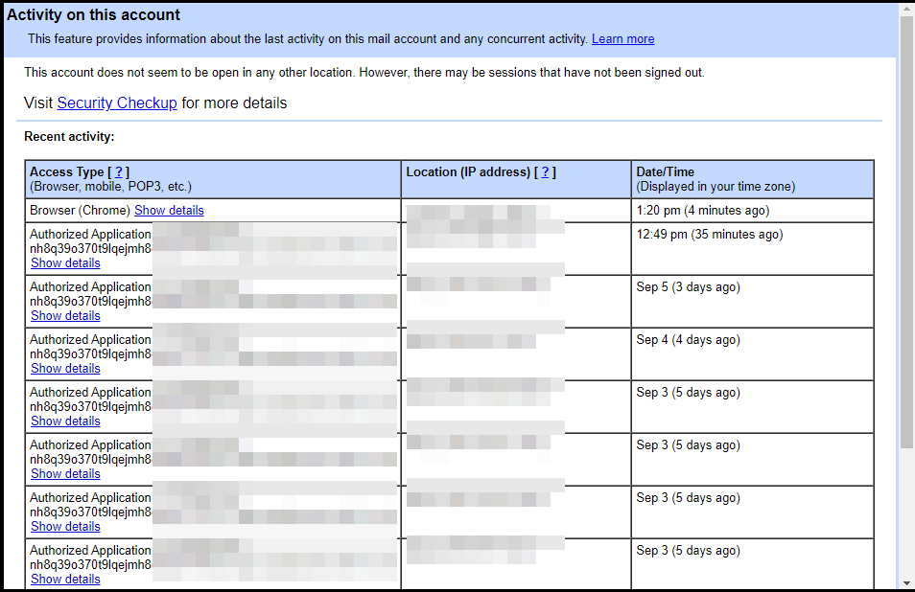
Task: Click the Access Type help question mark
Action: tap(119, 172)
